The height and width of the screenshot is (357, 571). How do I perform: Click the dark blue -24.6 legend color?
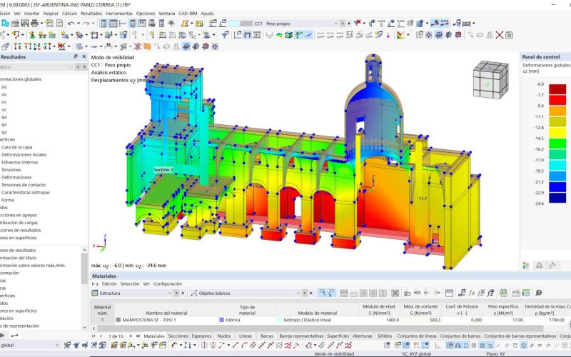tap(557, 198)
